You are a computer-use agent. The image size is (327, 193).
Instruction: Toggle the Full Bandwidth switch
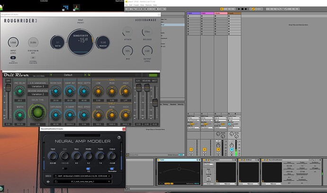13,57
